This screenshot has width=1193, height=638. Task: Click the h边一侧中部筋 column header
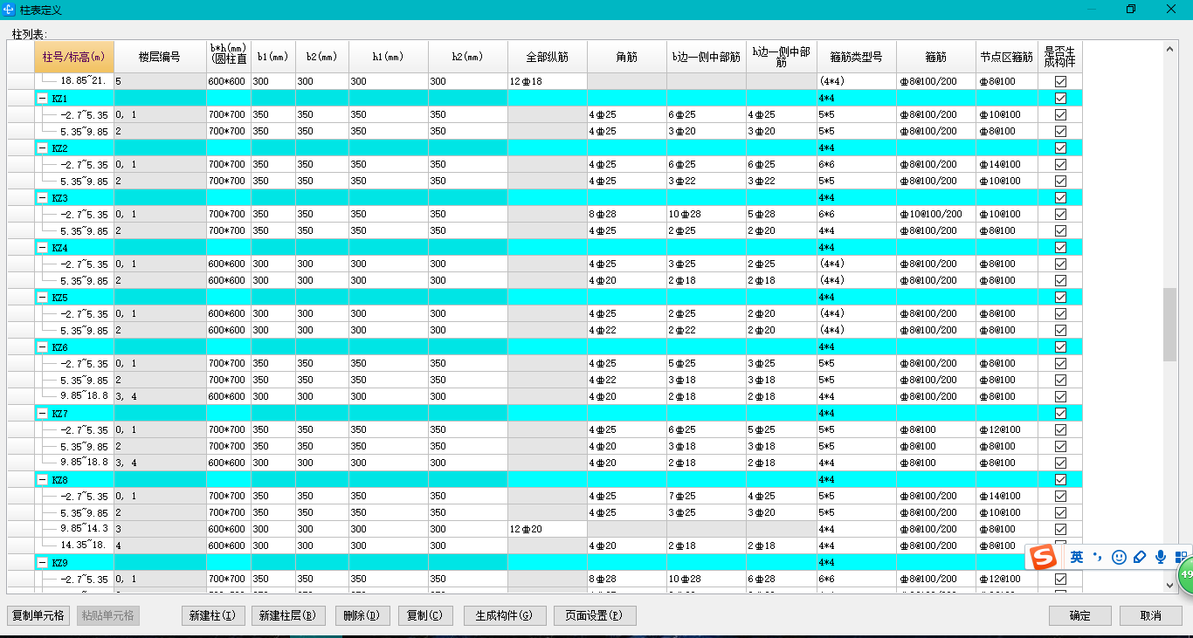[x=782, y=57]
